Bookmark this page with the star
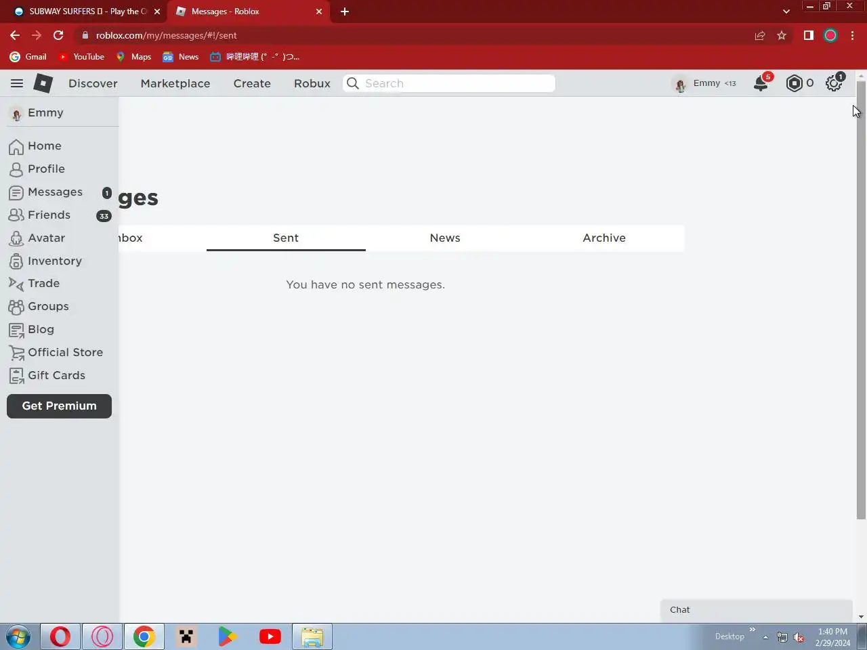Screen dimensions: 867x650 tap(782, 35)
